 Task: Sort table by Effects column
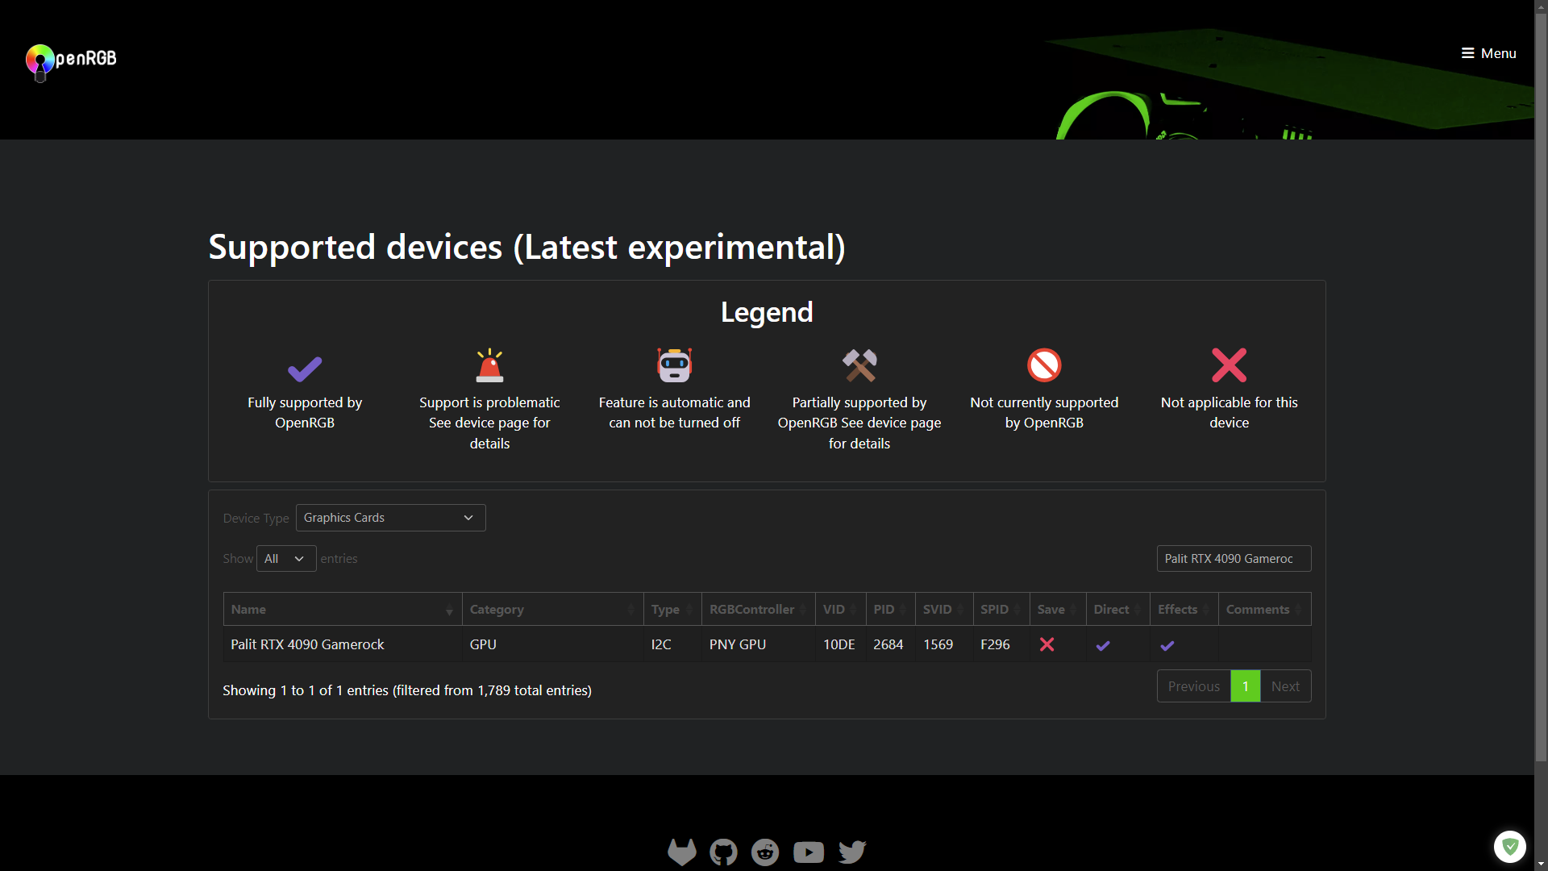1184,610
